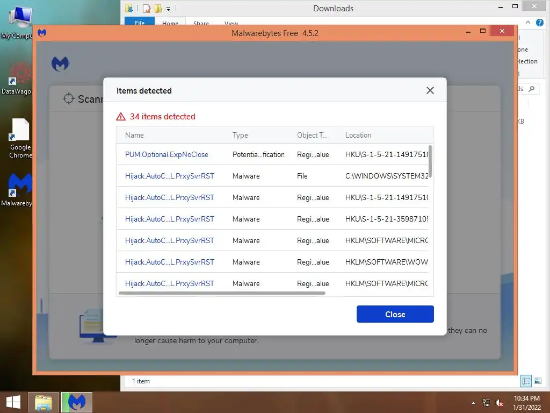The width and height of the screenshot is (550, 413).
Task: Click the Malwarebytes title bar icon
Action: click(42, 33)
